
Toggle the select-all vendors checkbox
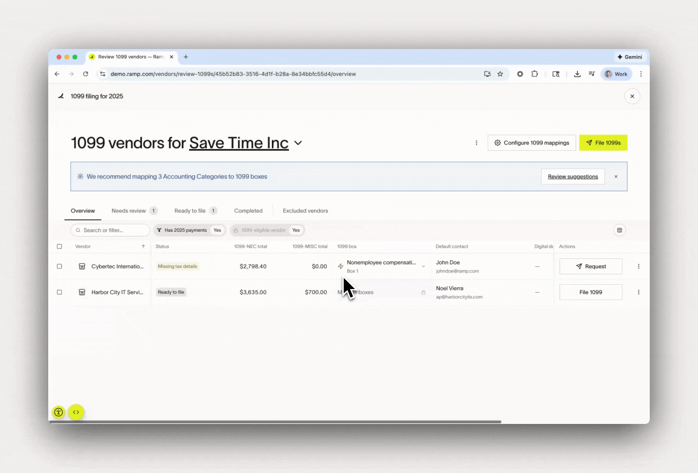(x=59, y=247)
